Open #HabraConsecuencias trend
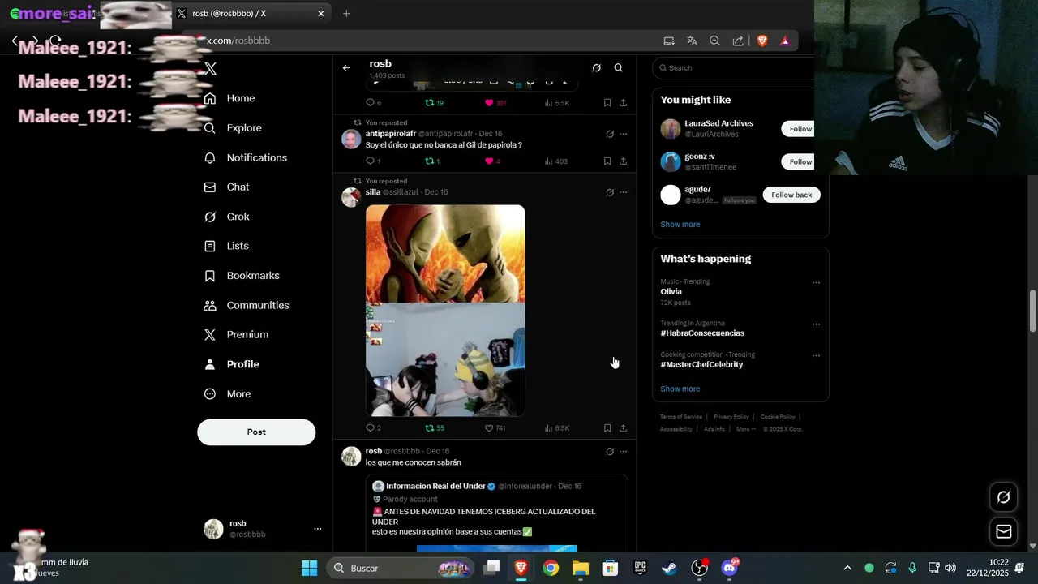Viewport: 1038px width, 584px height. tap(702, 333)
